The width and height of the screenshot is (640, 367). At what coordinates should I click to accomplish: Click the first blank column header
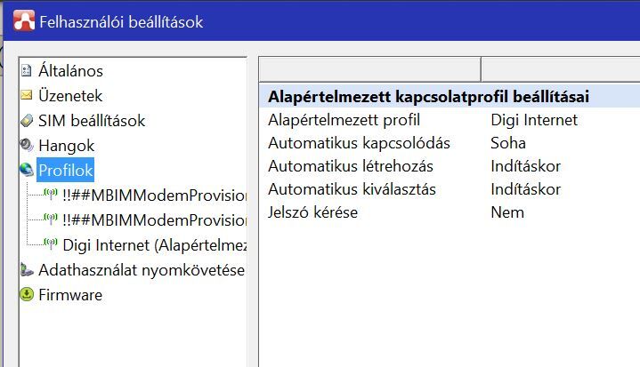coord(369,68)
